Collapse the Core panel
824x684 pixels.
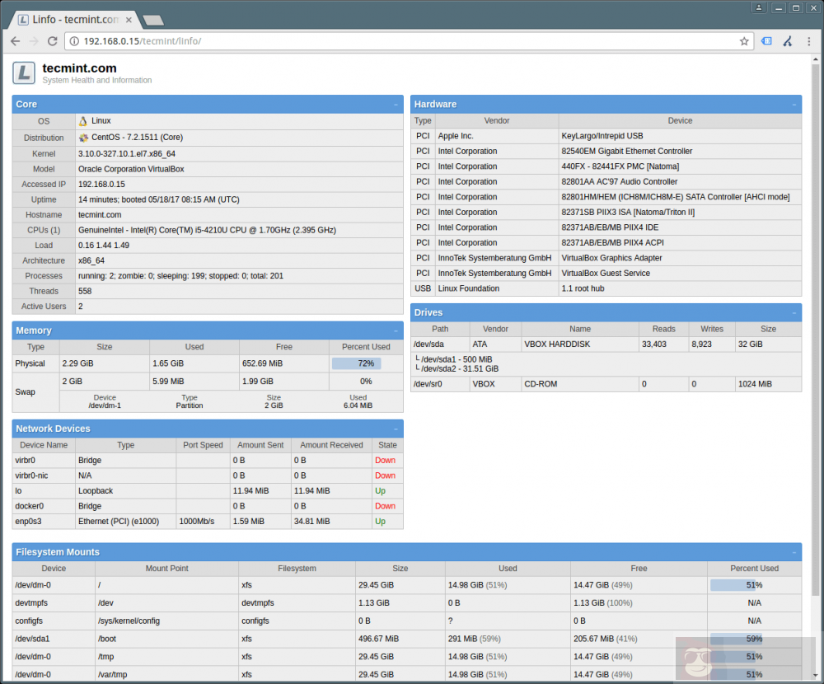396,104
